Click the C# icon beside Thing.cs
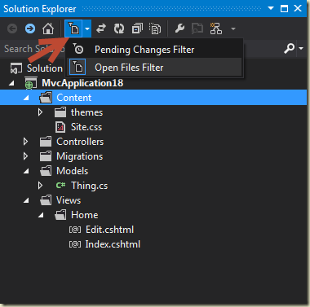This screenshot has height=307, width=310. (60, 186)
